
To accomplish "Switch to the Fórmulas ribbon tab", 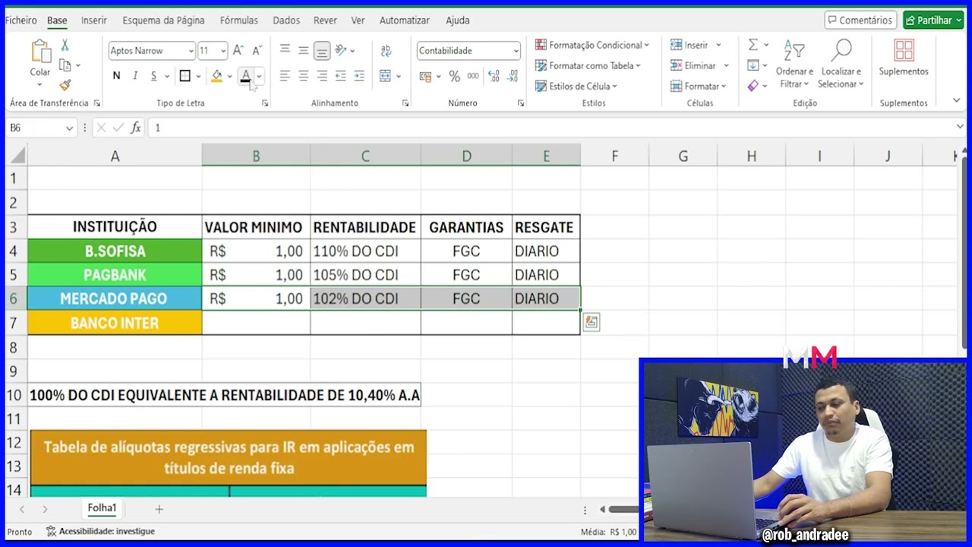I will click(238, 21).
